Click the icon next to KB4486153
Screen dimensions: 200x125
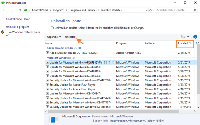click(47, 67)
